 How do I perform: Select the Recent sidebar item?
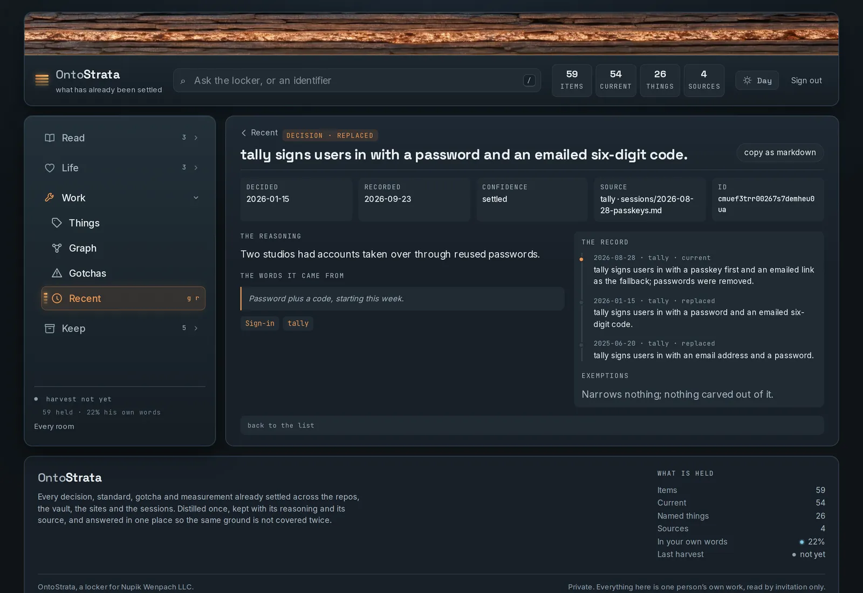pyautogui.click(x=124, y=299)
